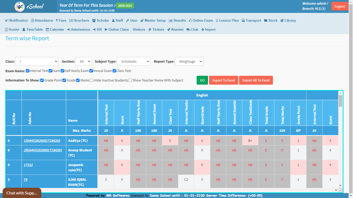Click the report table vertical scrollbar

[x=340, y=101]
